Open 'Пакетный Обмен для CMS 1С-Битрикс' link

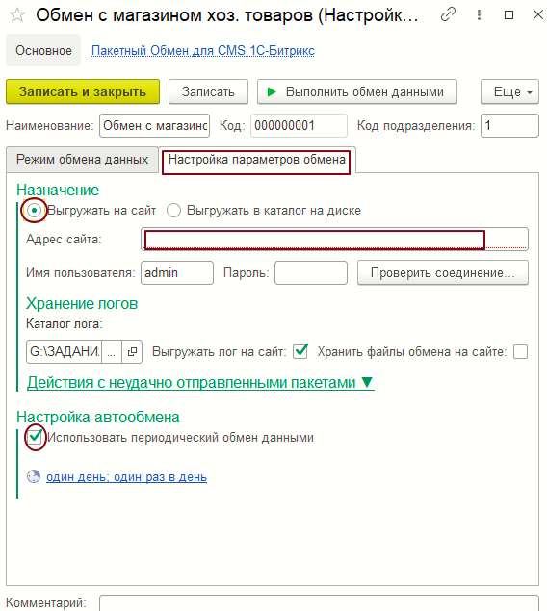coord(203,50)
